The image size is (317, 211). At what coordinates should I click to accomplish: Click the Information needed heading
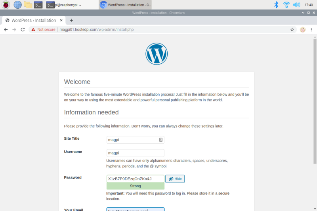[91, 112]
